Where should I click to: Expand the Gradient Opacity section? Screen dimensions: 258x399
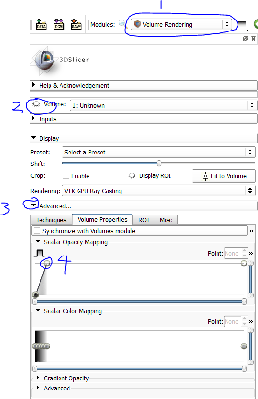tap(38, 378)
